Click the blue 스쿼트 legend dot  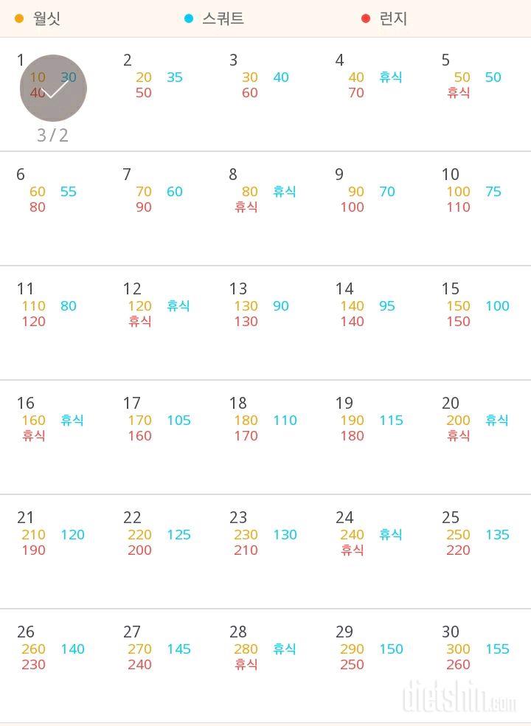tap(188, 18)
